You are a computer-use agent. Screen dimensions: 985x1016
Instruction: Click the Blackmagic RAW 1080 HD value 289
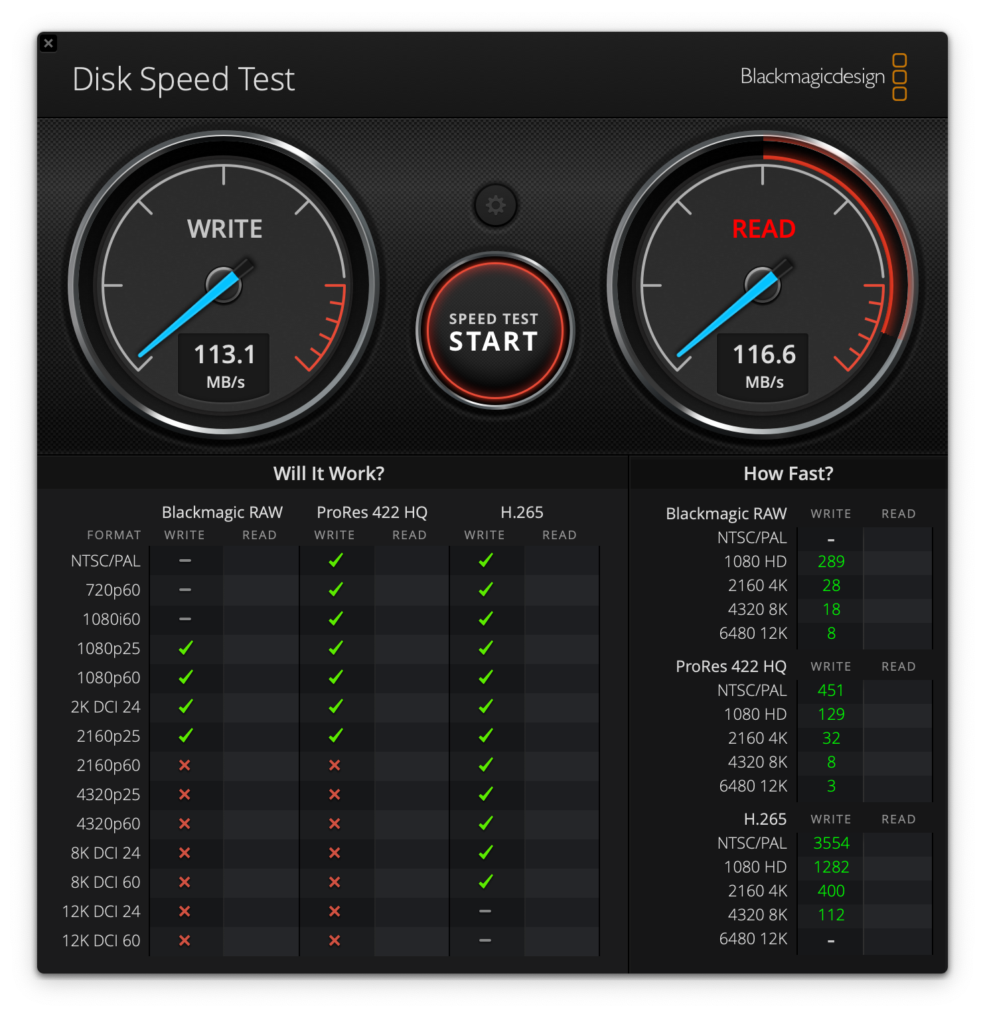tap(831, 562)
